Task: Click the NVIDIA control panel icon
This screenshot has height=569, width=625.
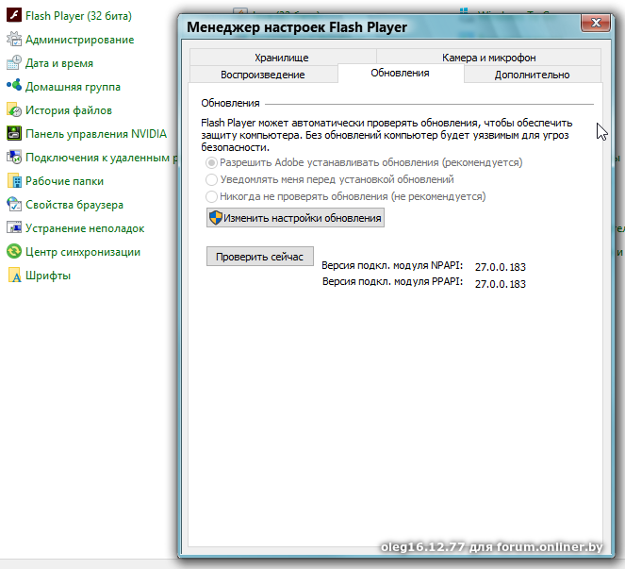Action: click(x=14, y=133)
